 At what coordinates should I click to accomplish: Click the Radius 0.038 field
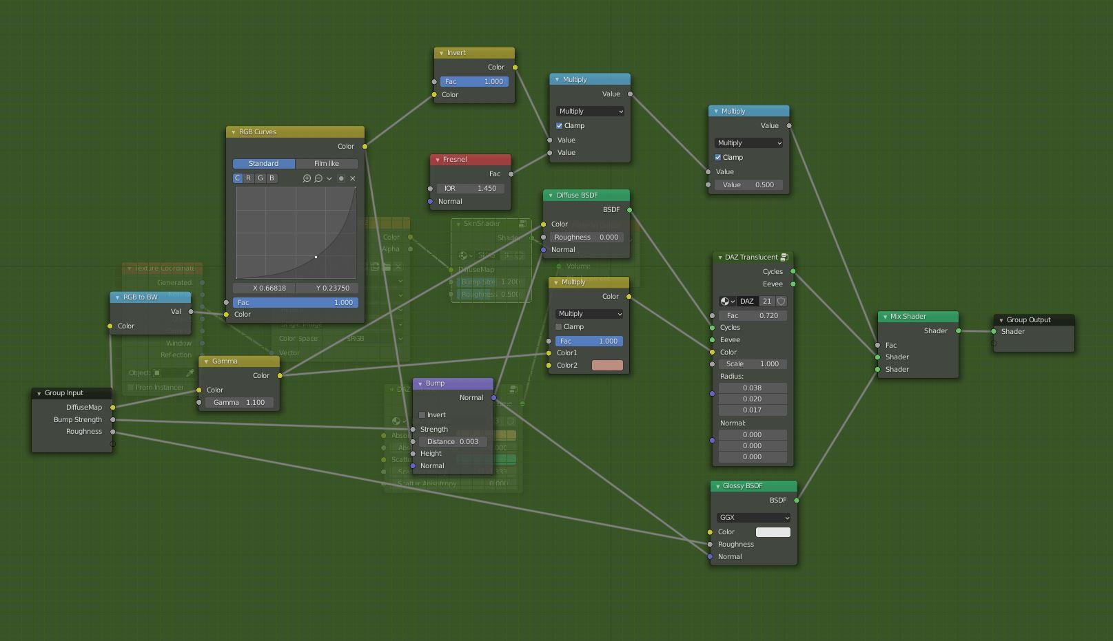pos(753,388)
